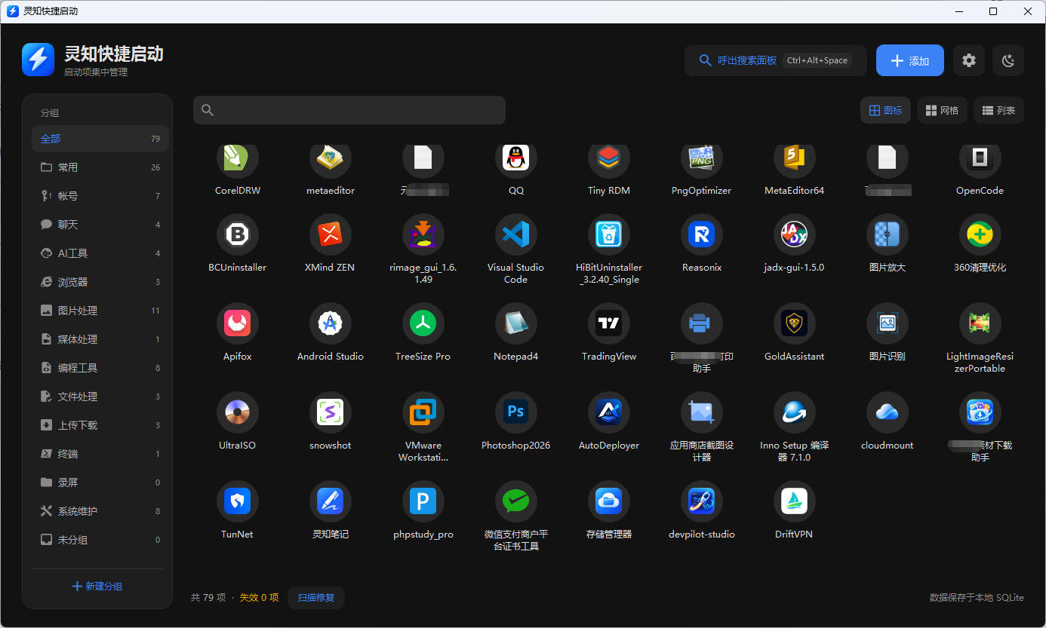The width and height of the screenshot is (1046, 628).
Task: Open the TradingView icon
Action: (609, 323)
